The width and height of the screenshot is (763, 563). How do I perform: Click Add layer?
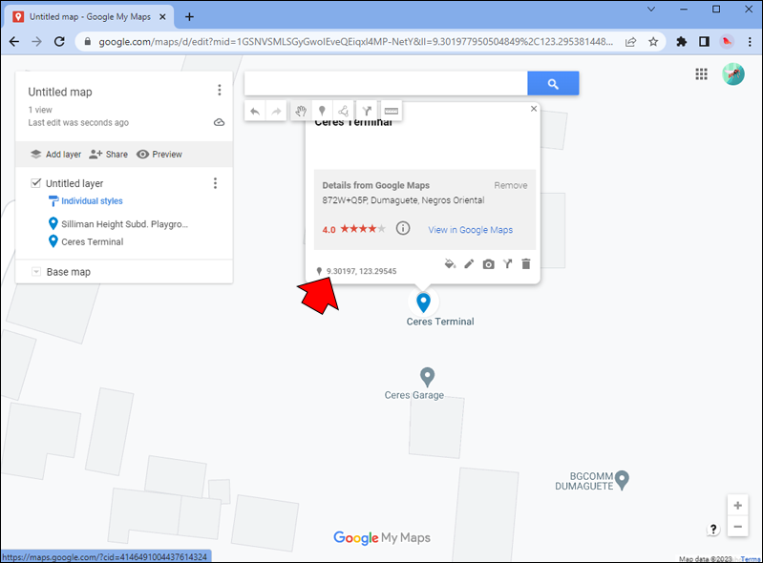[55, 155]
